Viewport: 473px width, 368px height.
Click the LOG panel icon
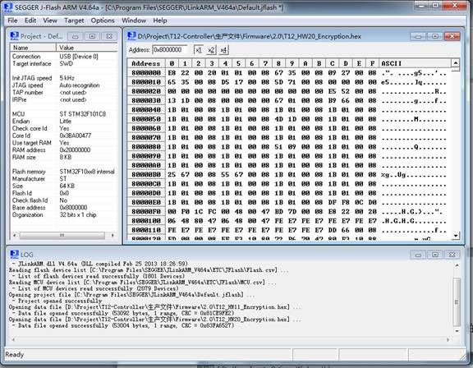14,255
